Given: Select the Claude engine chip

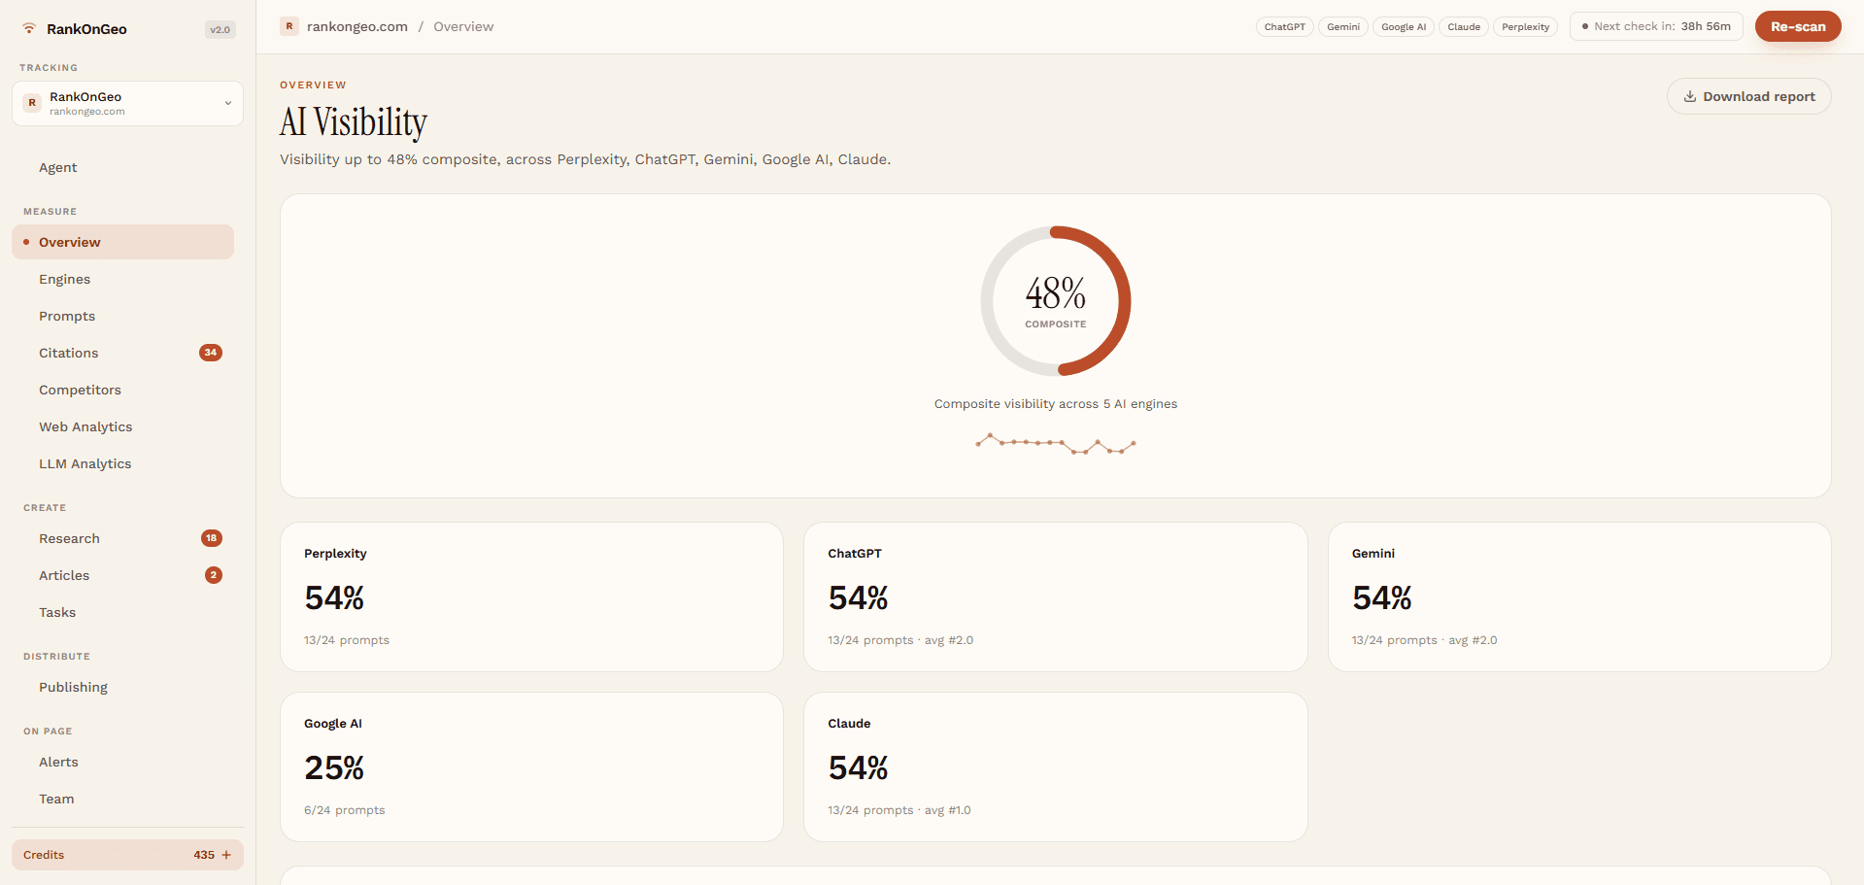Looking at the screenshot, I should tap(1464, 27).
